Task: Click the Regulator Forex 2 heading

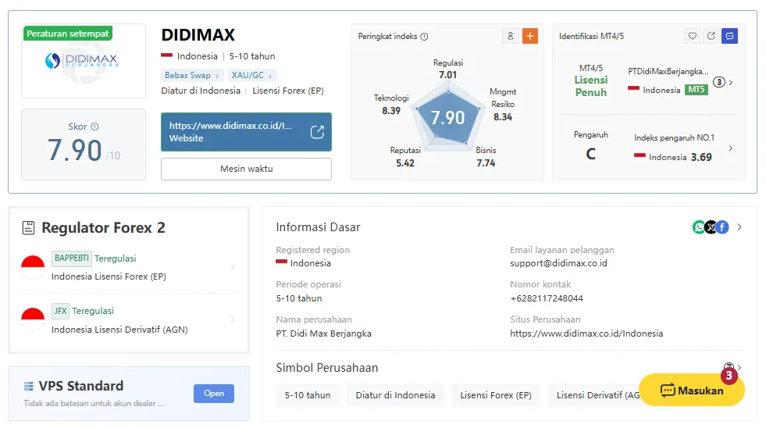Action: 103,228
